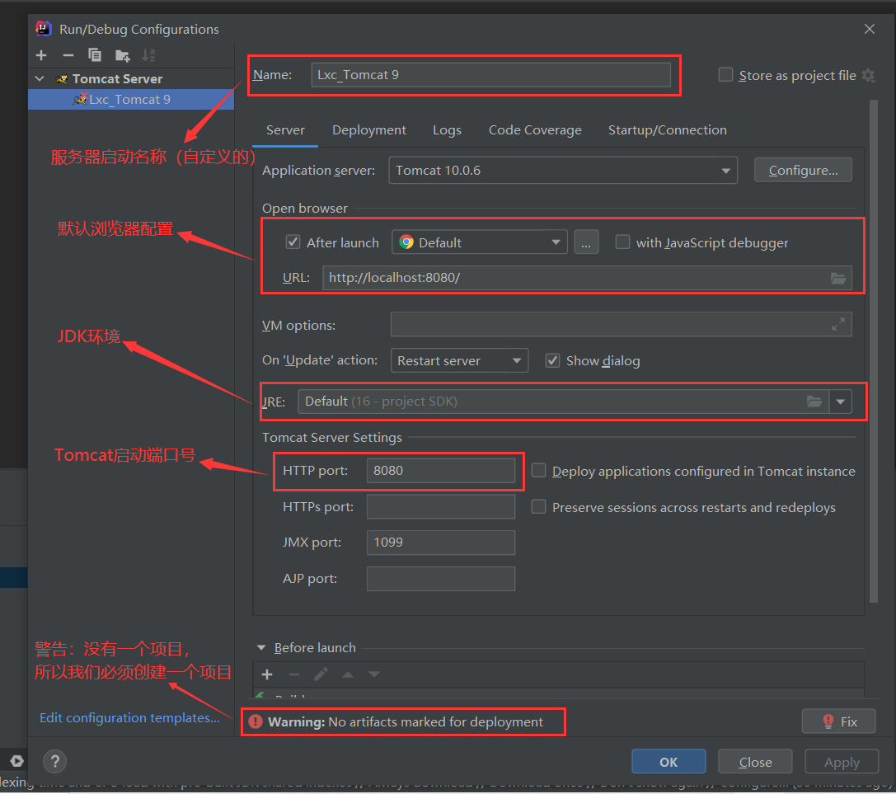Screen dimensions: 896x794
Task: Open the Code Coverage tab
Action: pyautogui.click(x=534, y=129)
